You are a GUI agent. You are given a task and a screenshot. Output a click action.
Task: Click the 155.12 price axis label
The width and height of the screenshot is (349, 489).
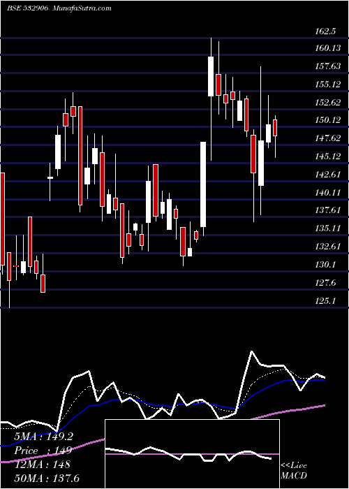tap(328, 85)
